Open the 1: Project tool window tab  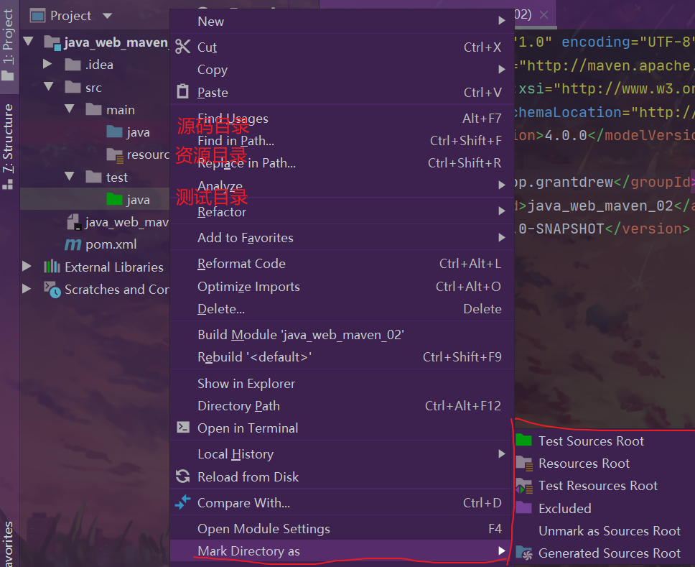(9, 45)
